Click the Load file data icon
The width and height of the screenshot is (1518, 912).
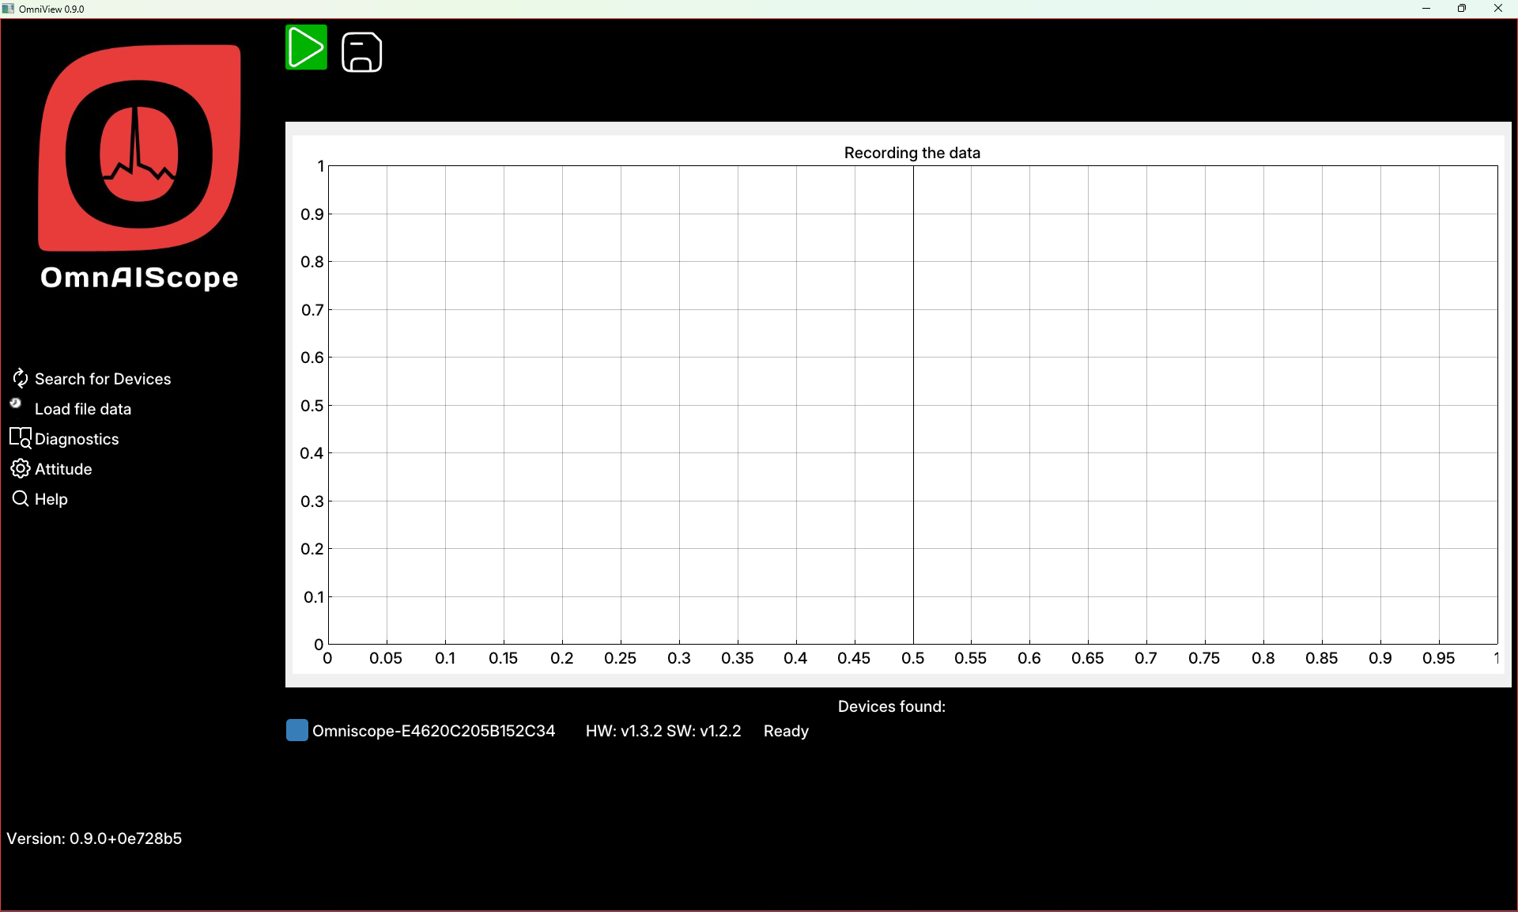tap(16, 403)
